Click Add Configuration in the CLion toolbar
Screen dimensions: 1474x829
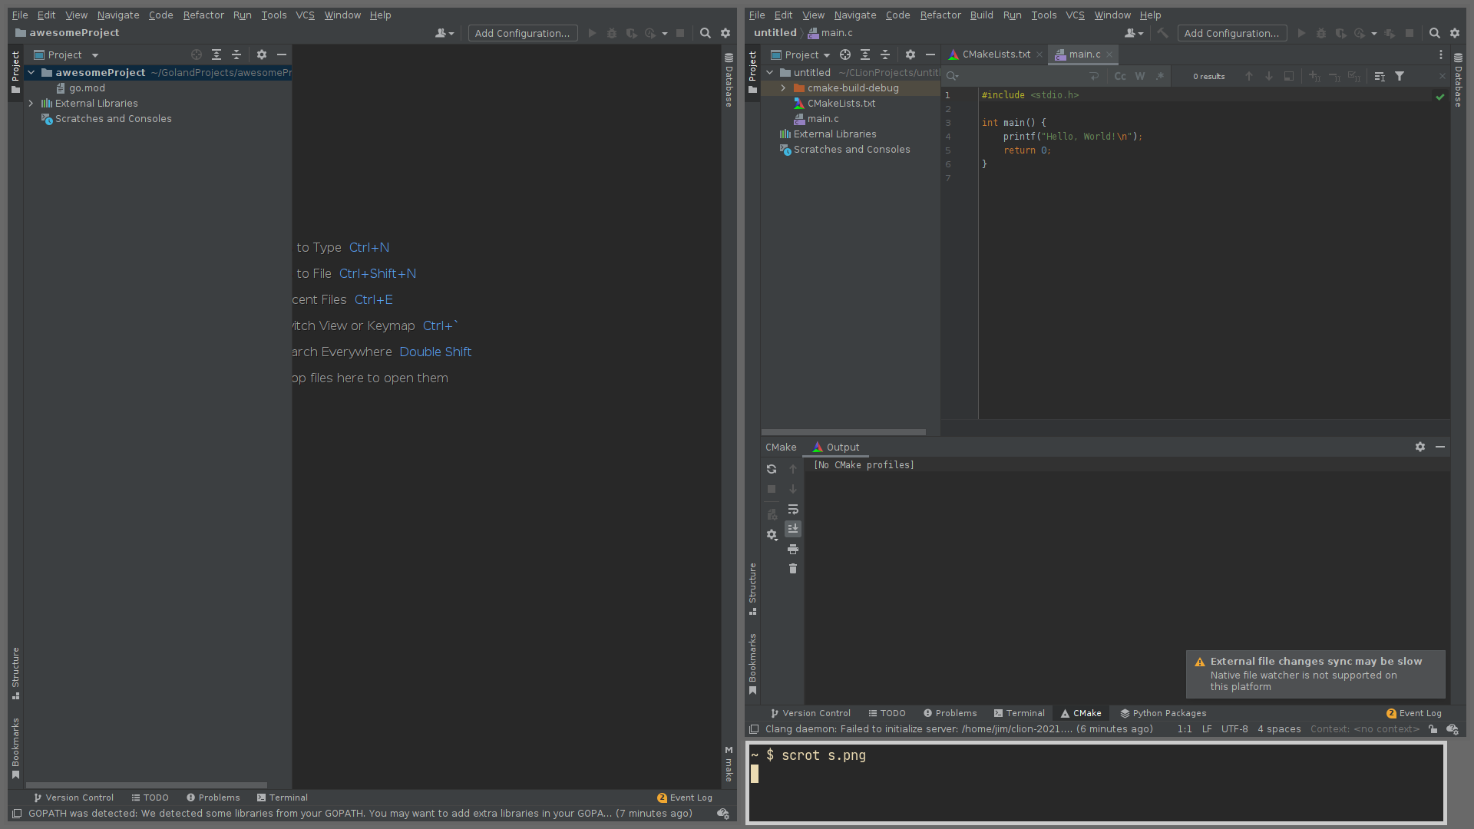(1231, 33)
